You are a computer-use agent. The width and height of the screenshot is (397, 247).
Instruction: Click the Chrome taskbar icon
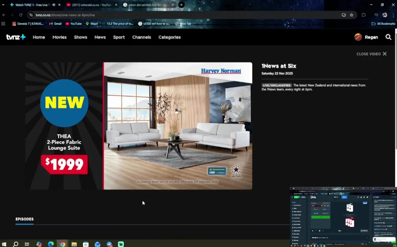(x=62, y=244)
